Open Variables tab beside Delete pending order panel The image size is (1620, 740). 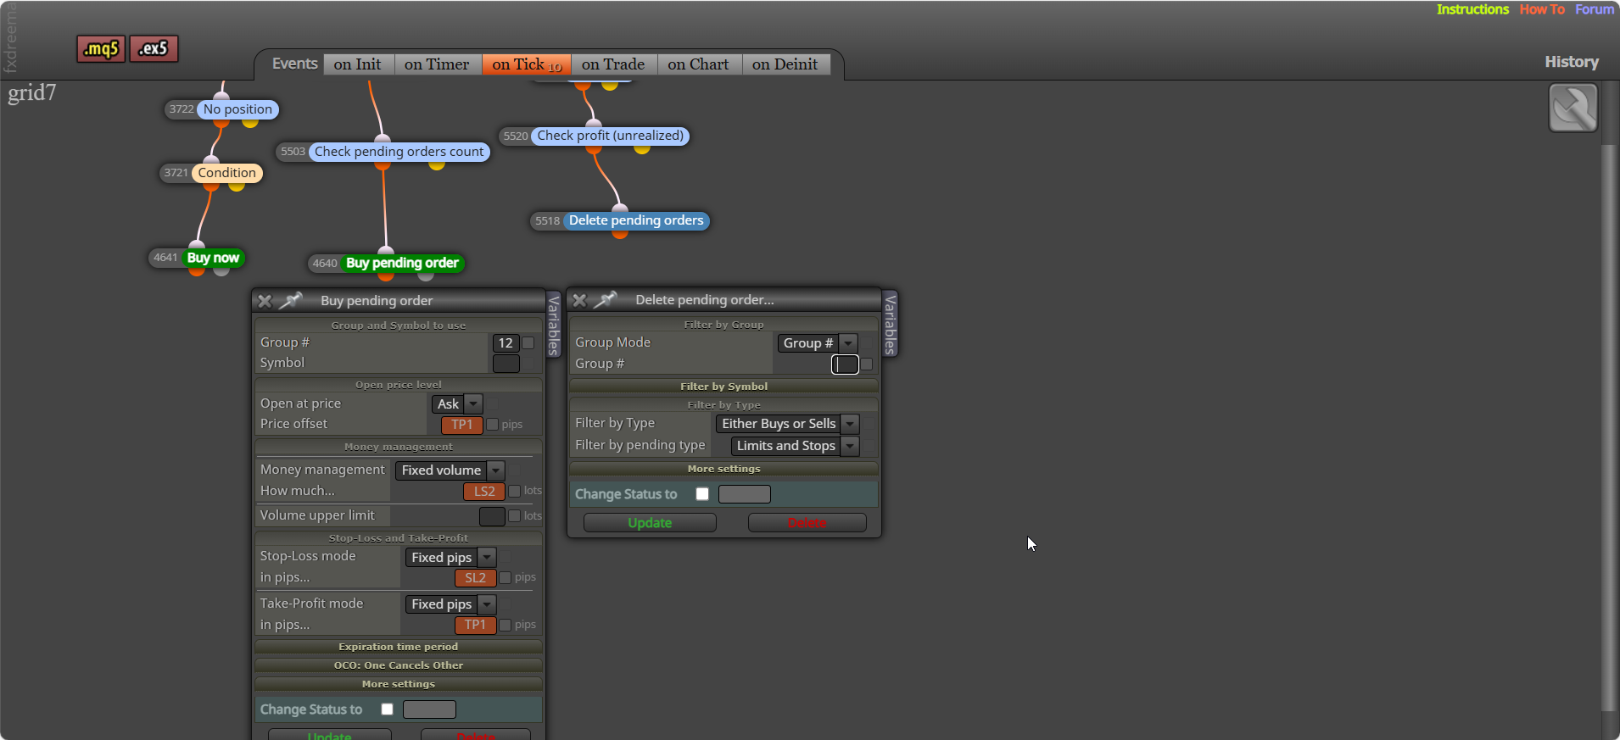(890, 324)
